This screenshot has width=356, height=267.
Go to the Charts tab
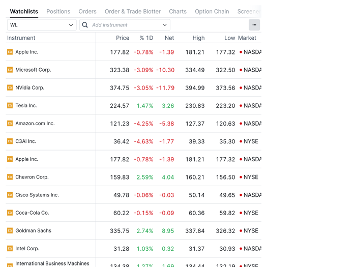(177, 11)
